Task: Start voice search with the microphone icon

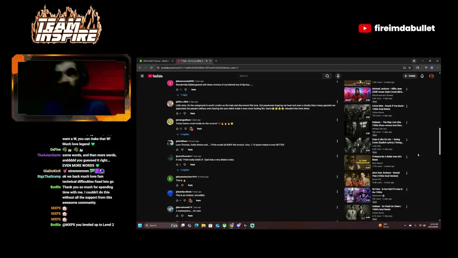Action: pos(338,76)
